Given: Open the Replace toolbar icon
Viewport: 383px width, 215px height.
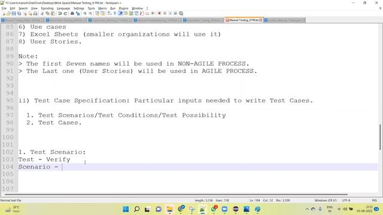Looking at the screenshot, I should tap(78, 13).
